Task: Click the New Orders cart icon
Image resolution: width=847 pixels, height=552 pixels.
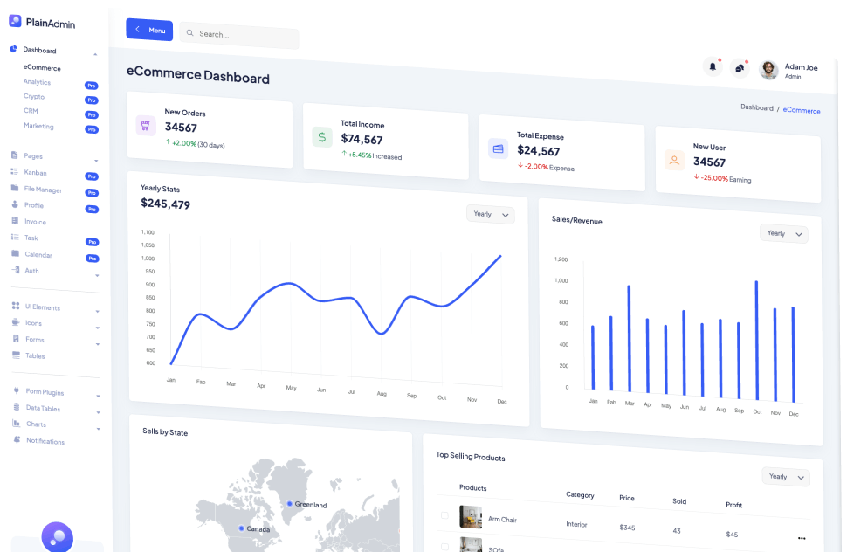Action: [146, 125]
